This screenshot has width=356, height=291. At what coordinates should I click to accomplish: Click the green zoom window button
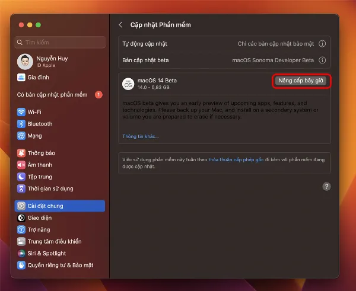click(x=39, y=25)
